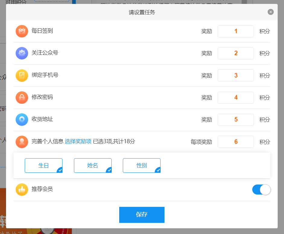Viewport: 284px width, 234px height.
Task: Focus the 每日签到 points input field
Action: tap(235, 31)
